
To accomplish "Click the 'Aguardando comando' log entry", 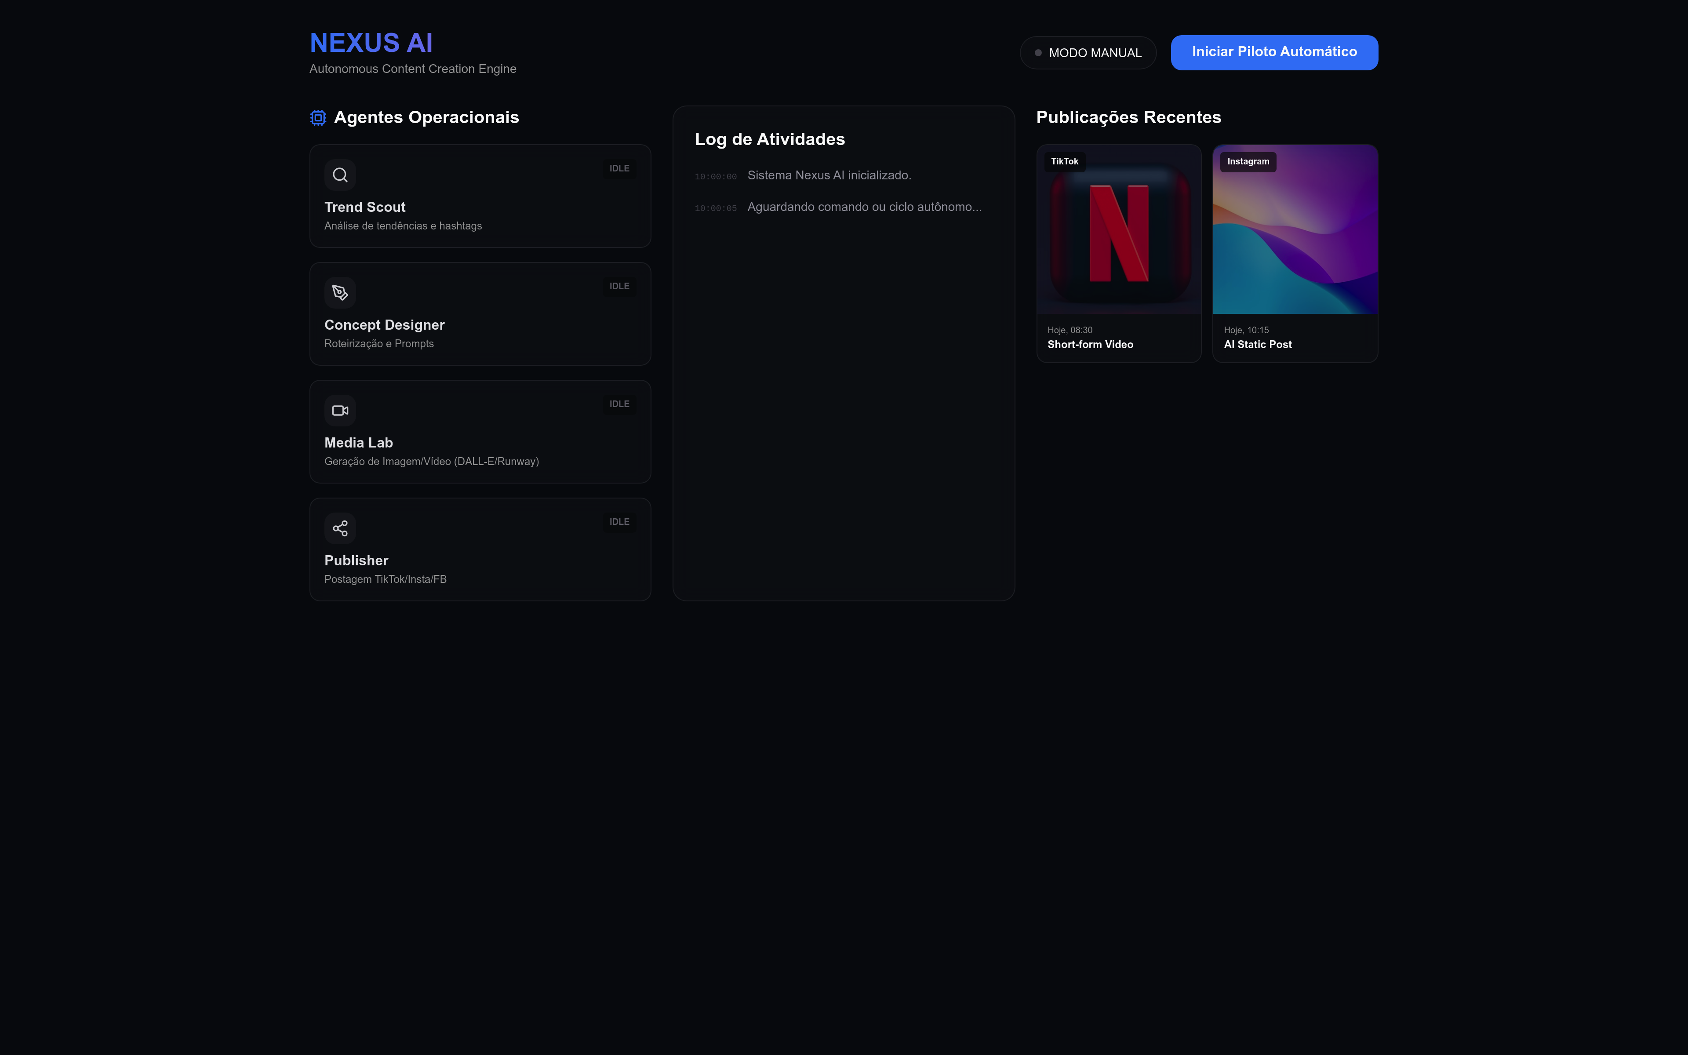I will coord(863,207).
